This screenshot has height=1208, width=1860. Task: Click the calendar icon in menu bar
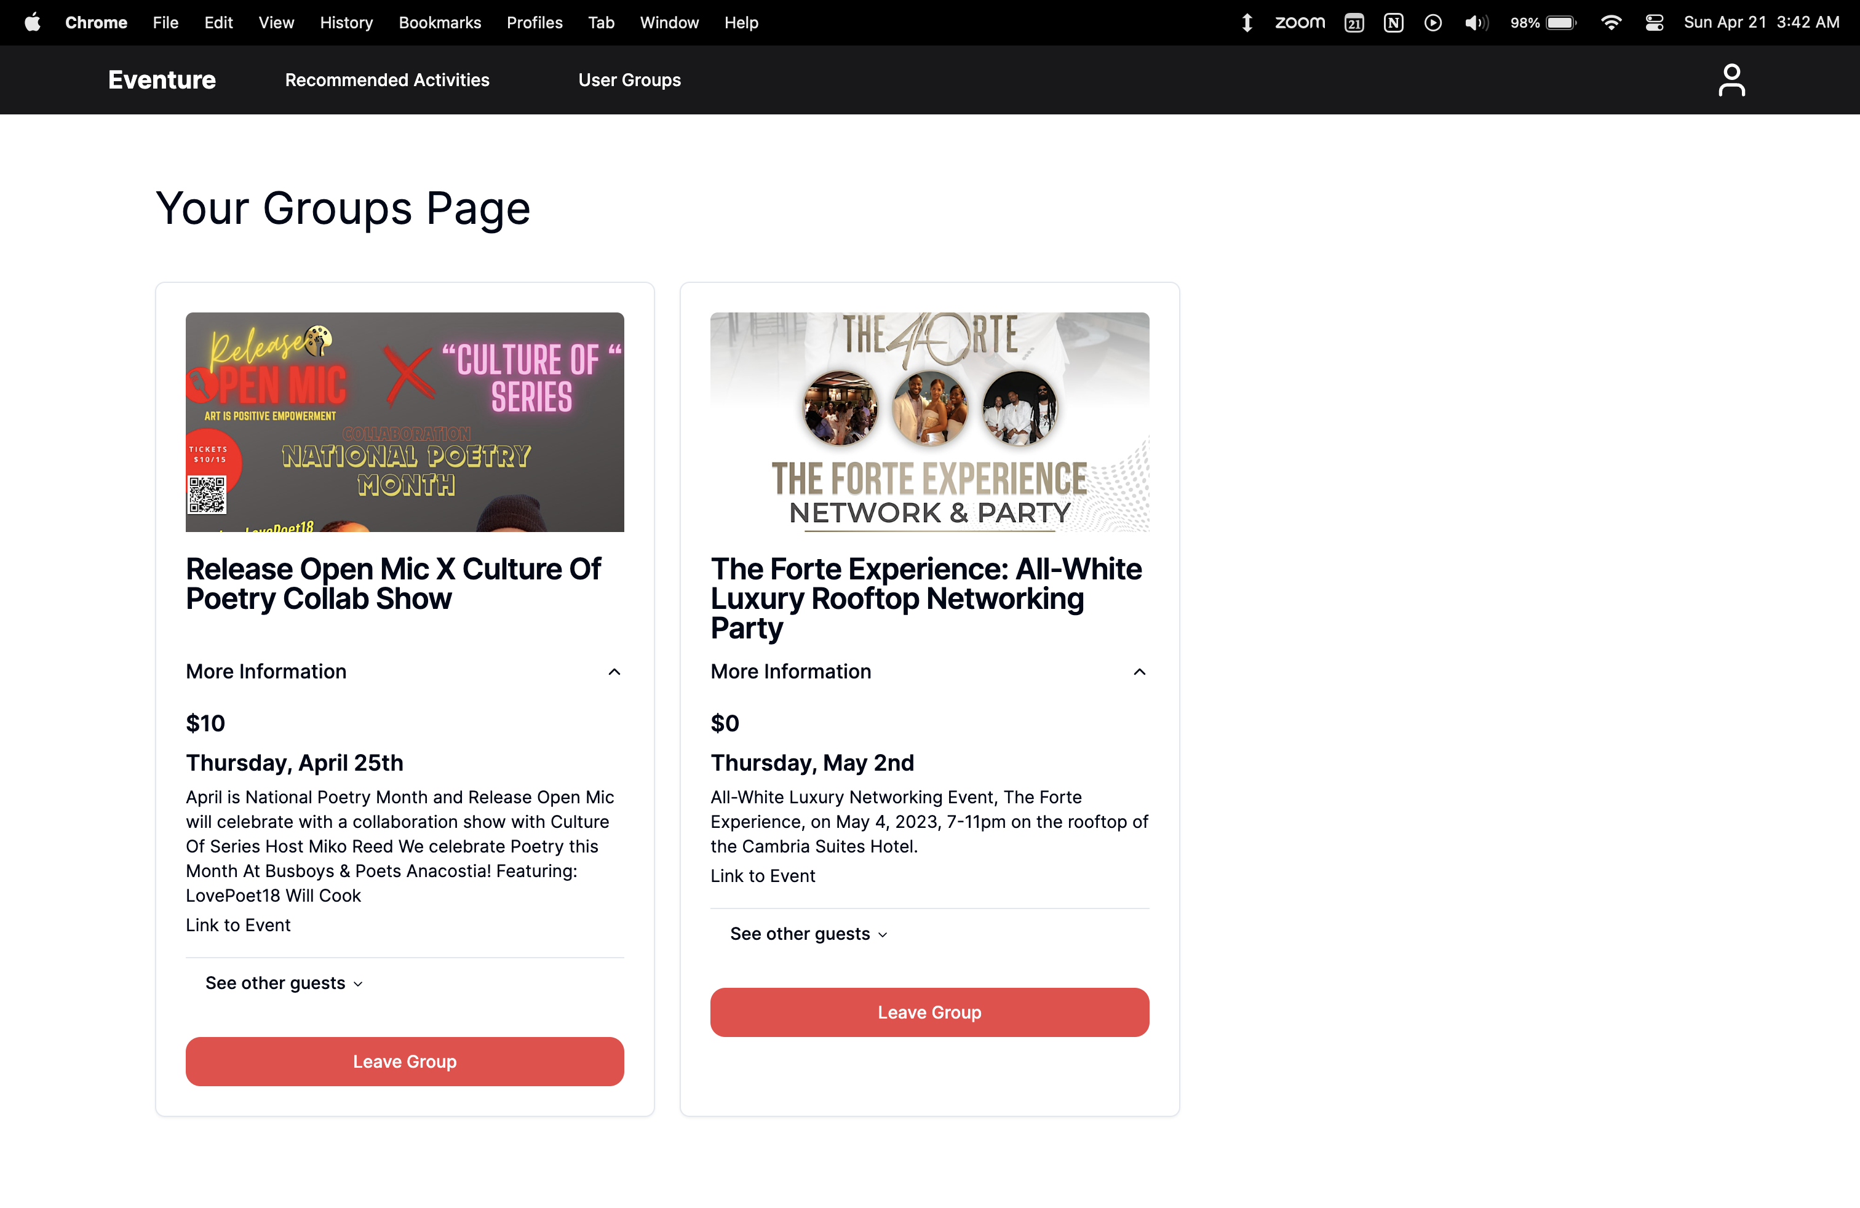click(1354, 23)
